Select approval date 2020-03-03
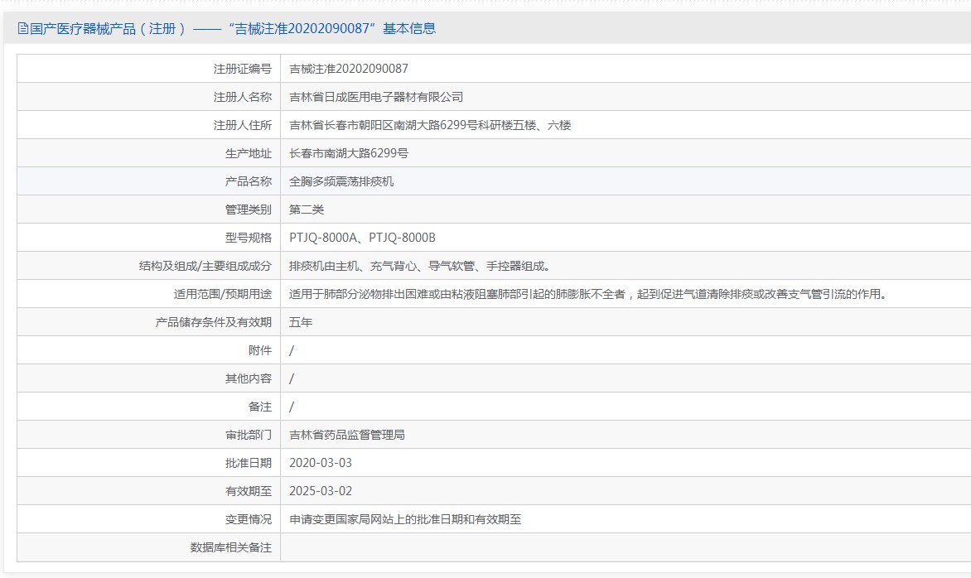The height and width of the screenshot is (578, 971). pos(321,463)
